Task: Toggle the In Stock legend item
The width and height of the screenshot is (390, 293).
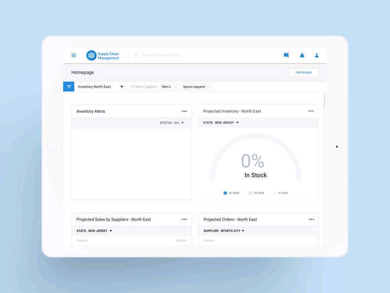Action: (281, 193)
